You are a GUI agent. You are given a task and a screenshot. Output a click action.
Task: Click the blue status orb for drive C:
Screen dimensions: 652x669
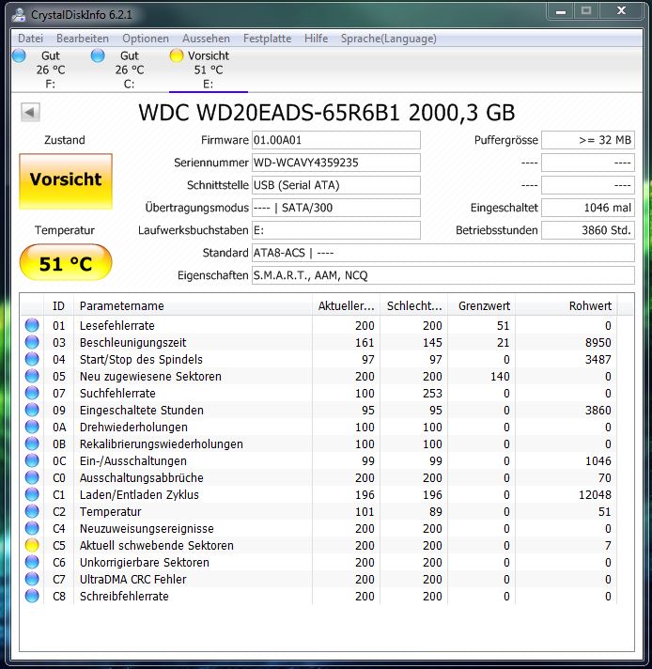(x=98, y=55)
